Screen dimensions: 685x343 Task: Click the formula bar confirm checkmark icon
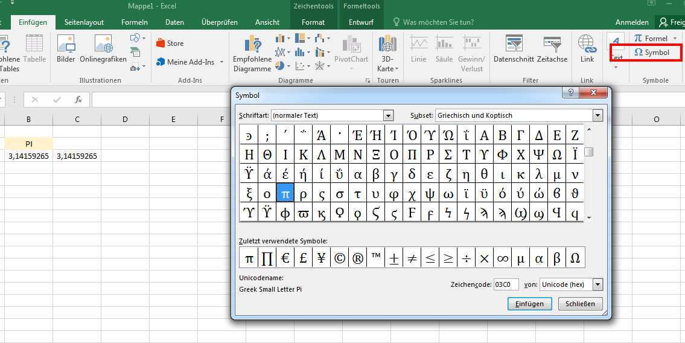(x=56, y=100)
